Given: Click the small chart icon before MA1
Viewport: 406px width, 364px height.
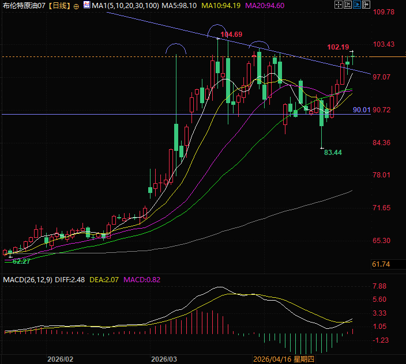Looking at the screenshot, I should pyautogui.click(x=86, y=5).
